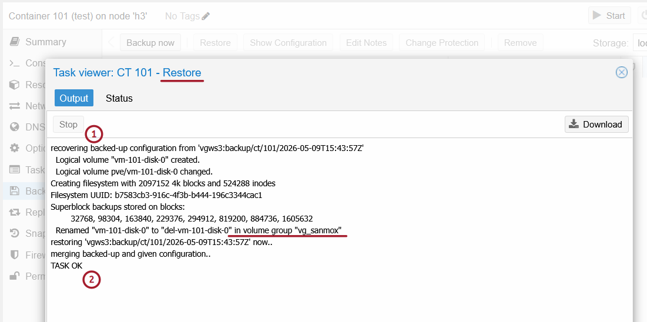Click the Restore toolbar button

[x=216, y=42]
